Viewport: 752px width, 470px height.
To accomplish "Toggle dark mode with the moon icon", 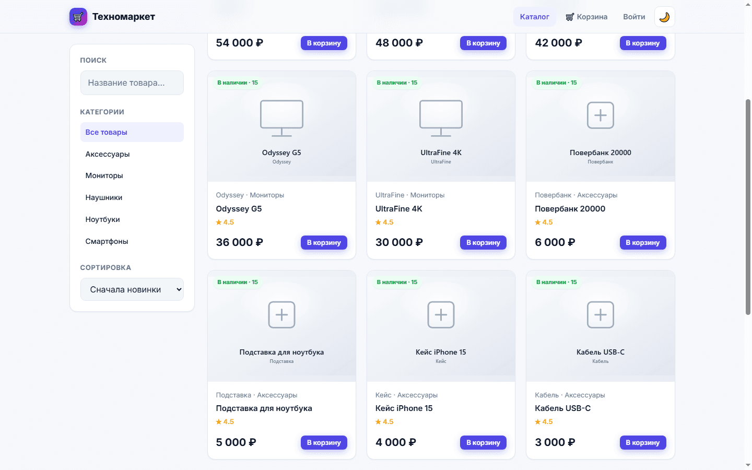I will point(664,17).
